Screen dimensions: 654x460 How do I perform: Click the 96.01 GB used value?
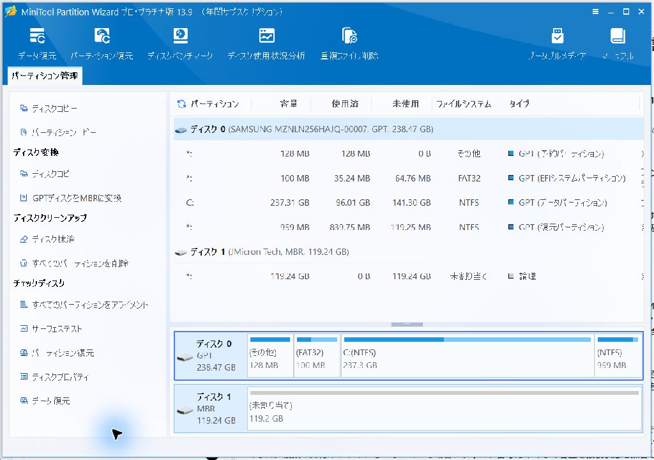click(x=353, y=203)
